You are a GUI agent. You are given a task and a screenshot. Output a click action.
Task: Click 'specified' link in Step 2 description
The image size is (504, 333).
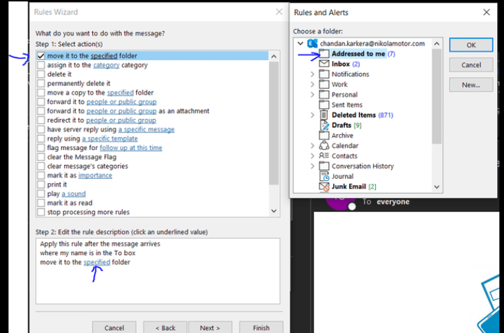point(97,262)
